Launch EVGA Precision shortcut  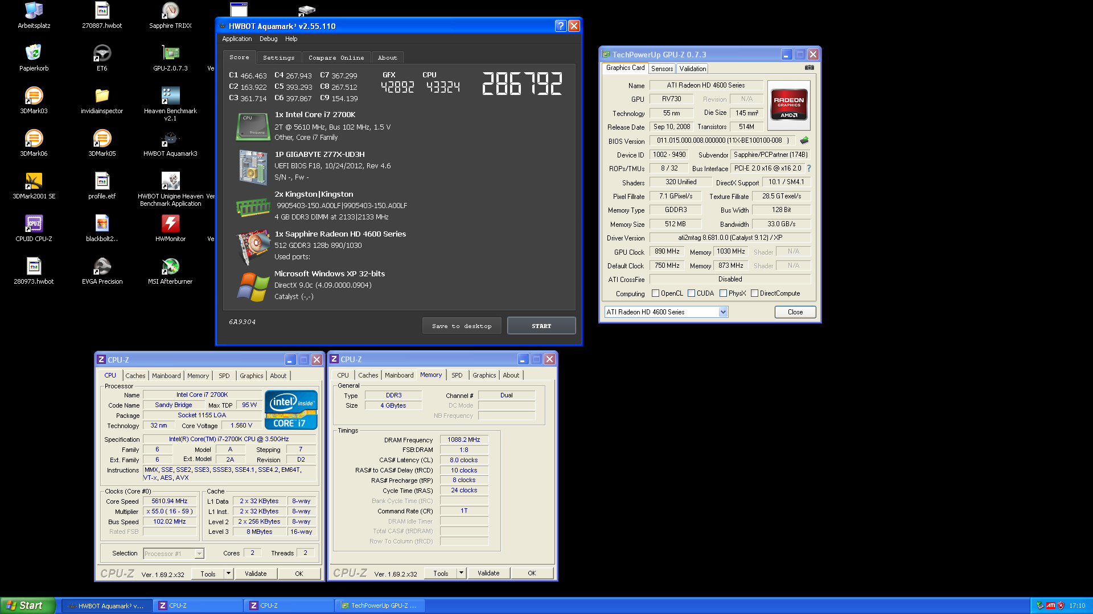pyautogui.click(x=102, y=271)
